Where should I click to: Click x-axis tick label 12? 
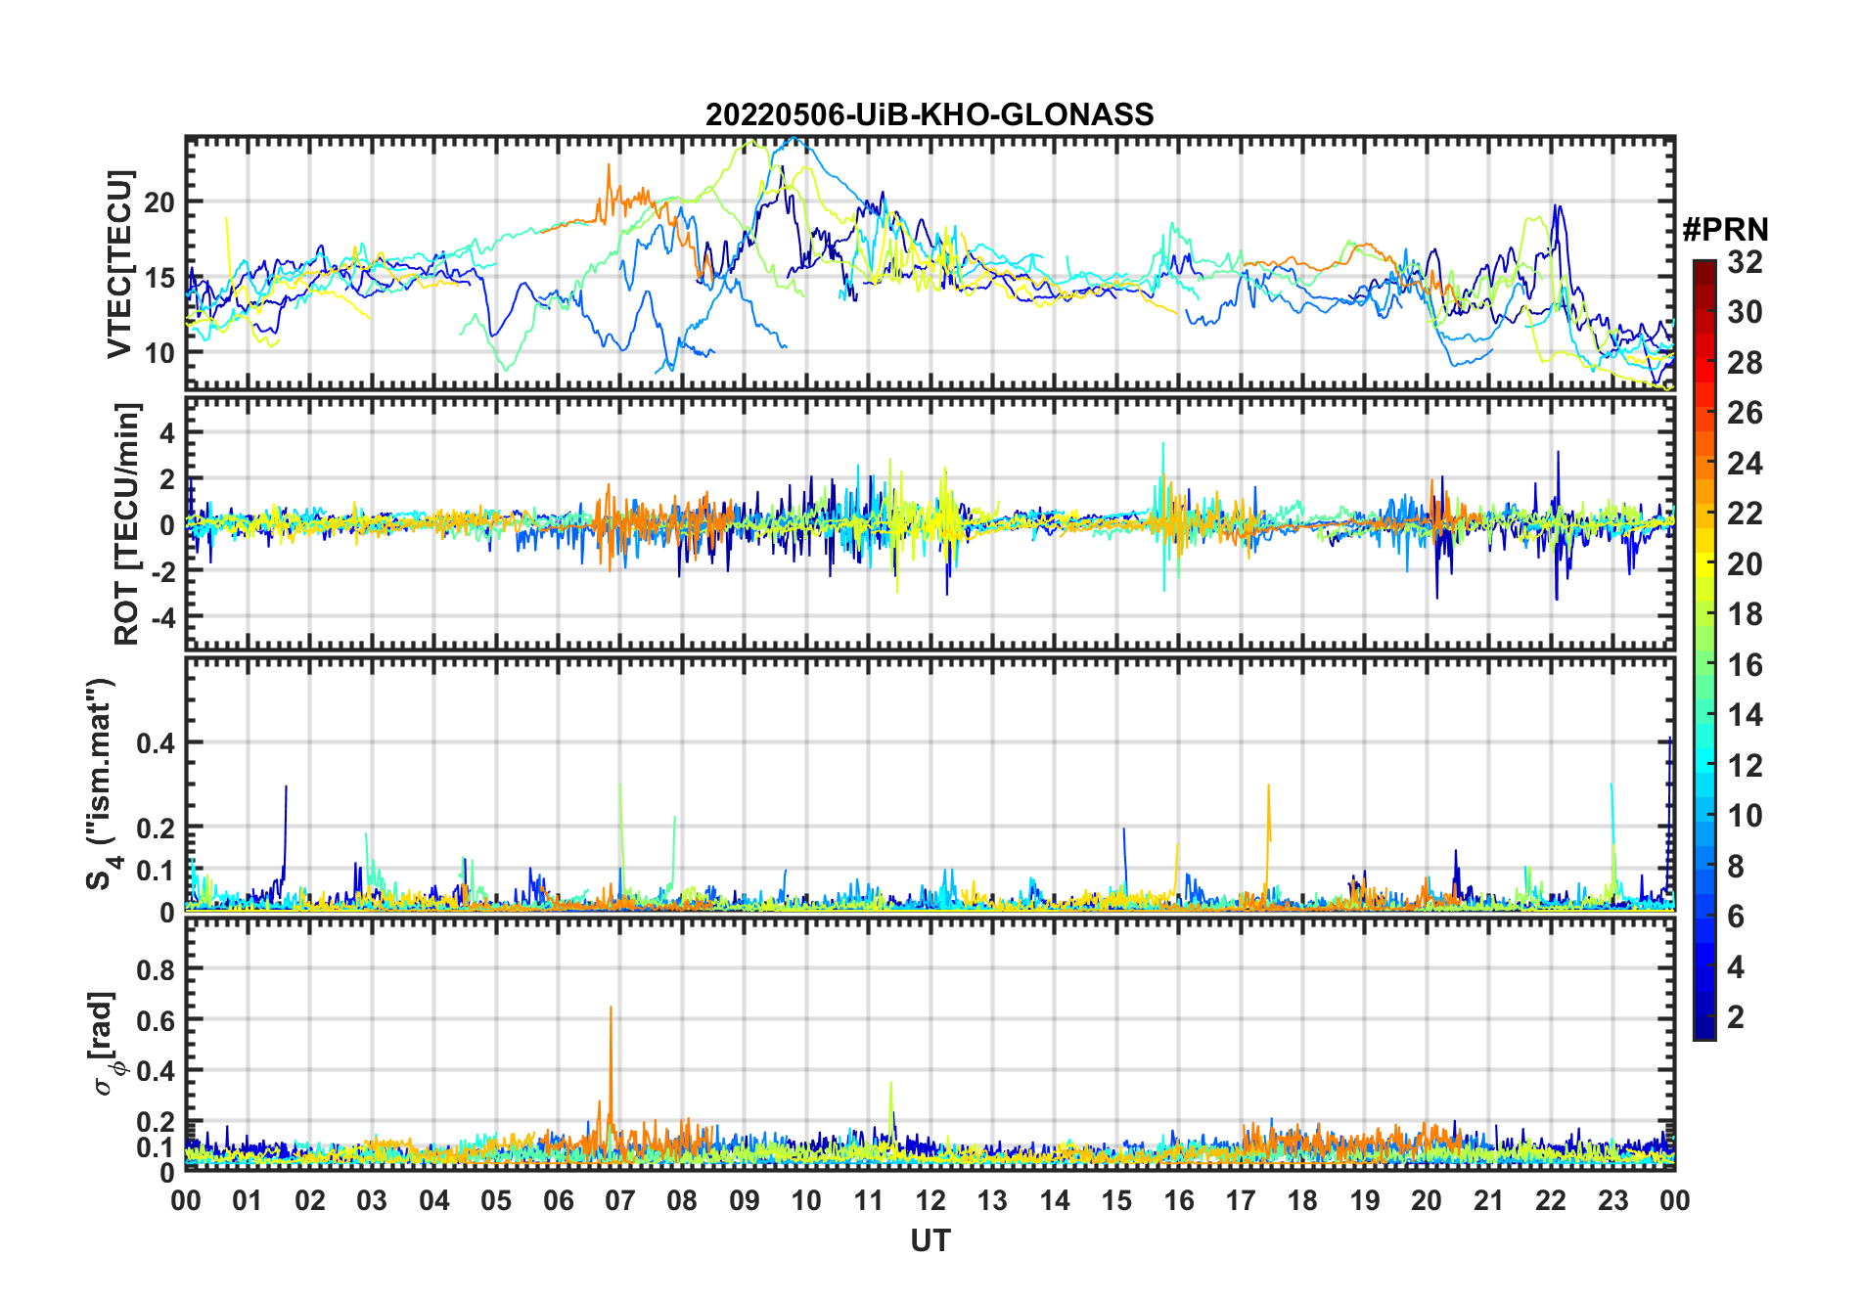[930, 1201]
